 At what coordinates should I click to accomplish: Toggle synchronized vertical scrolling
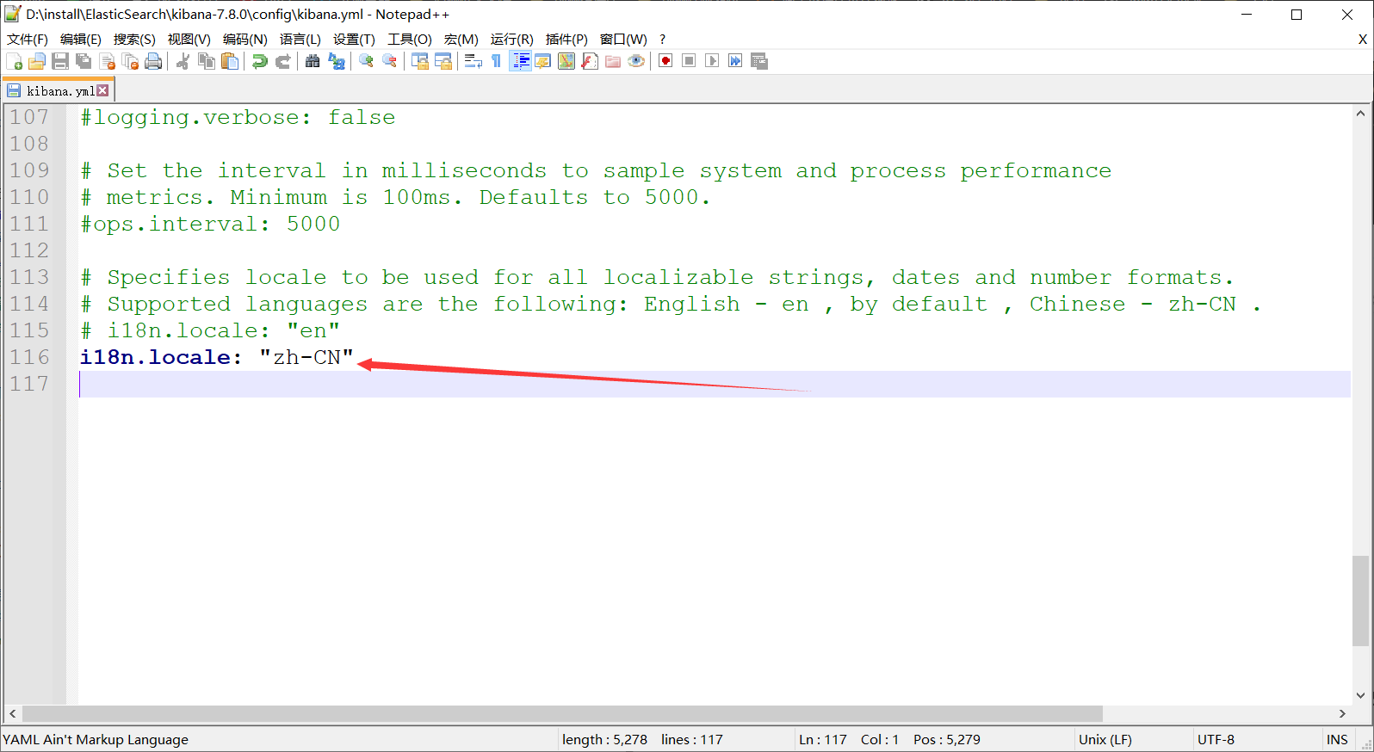click(419, 61)
